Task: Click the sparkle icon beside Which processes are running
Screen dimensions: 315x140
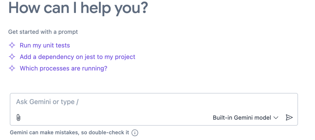Action: coord(12,68)
